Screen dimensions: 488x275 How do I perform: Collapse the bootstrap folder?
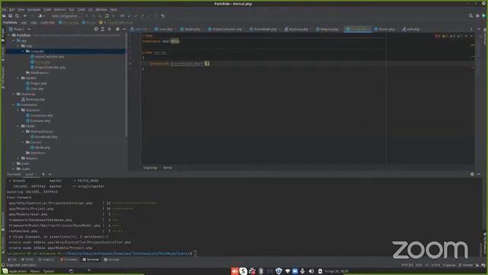point(14,94)
